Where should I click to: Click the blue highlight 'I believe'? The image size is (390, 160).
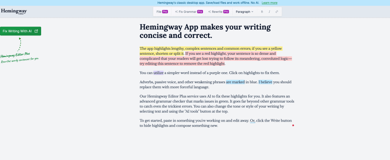265,82
